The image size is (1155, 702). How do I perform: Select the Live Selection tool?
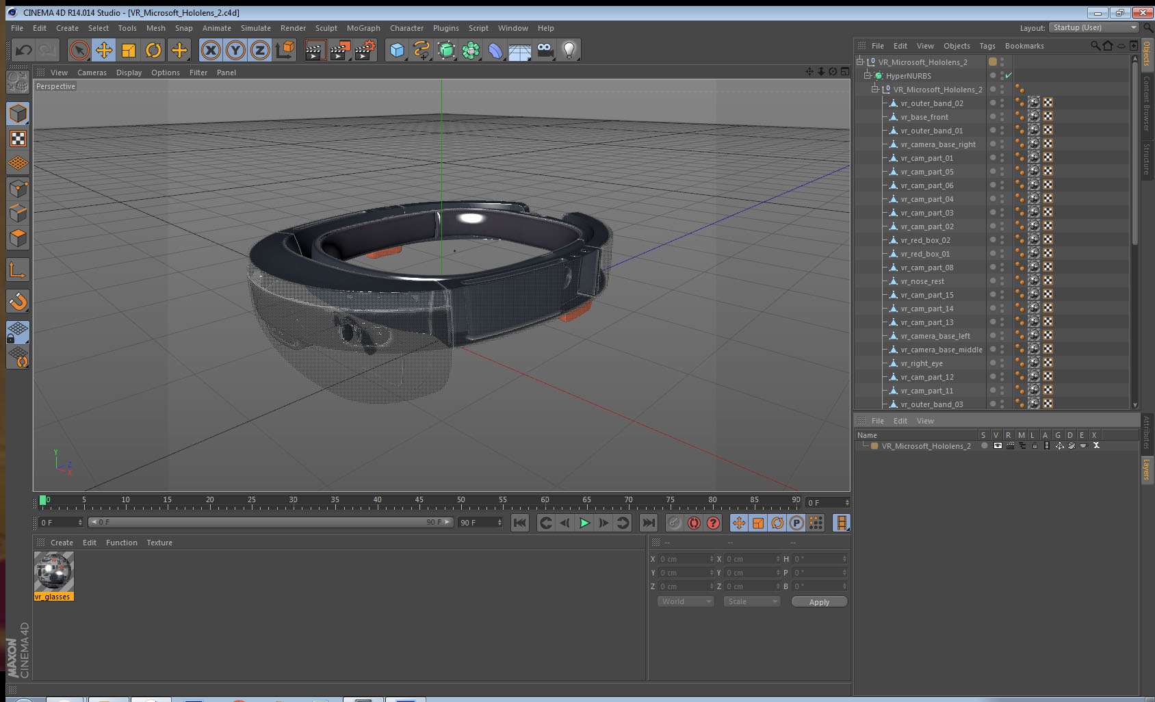(x=79, y=50)
